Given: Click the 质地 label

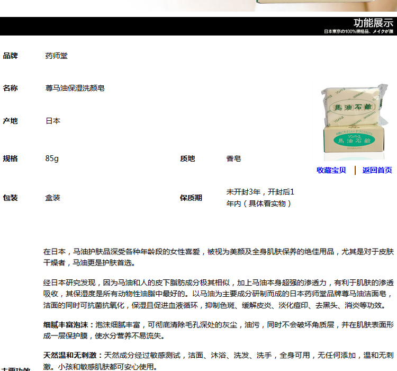Looking at the screenshot, I should click(187, 159).
